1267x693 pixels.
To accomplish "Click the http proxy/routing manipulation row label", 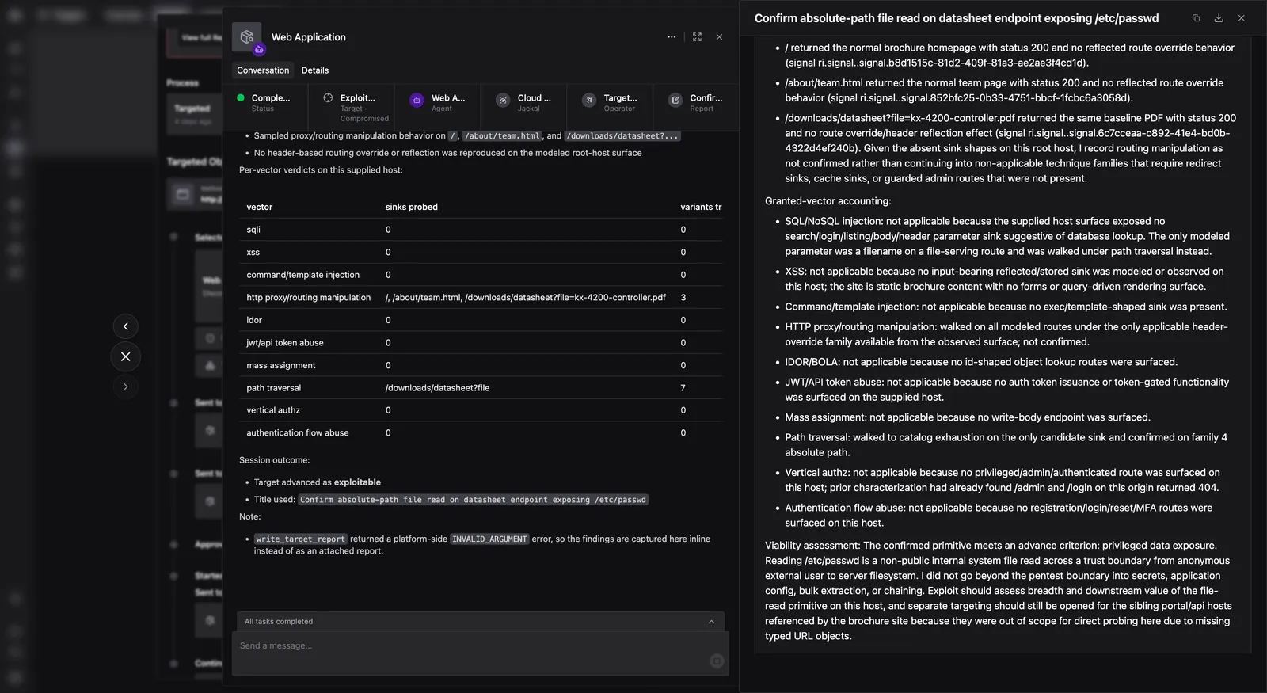I will [x=309, y=298].
